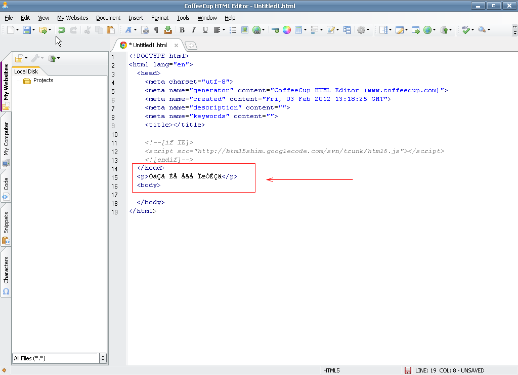The height and width of the screenshot is (375, 518).
Task: Click the window with green arrow icon
Action: 416,30
